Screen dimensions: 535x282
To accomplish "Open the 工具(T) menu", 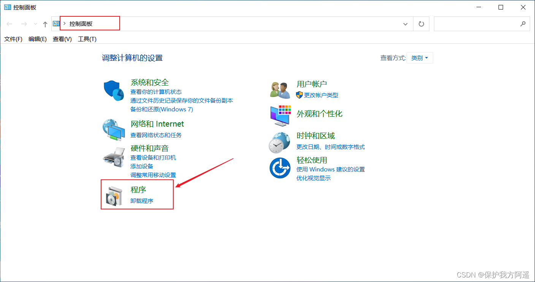I will (x=87, y=39).
